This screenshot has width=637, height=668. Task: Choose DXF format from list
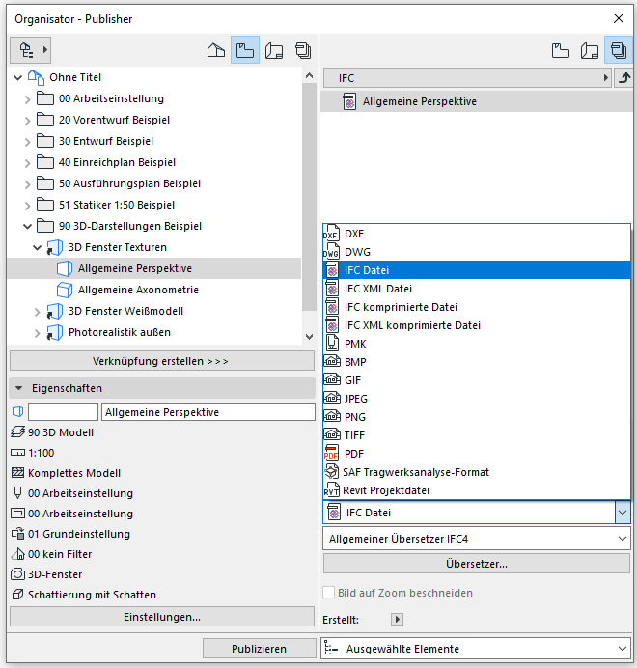coord(477,234)
